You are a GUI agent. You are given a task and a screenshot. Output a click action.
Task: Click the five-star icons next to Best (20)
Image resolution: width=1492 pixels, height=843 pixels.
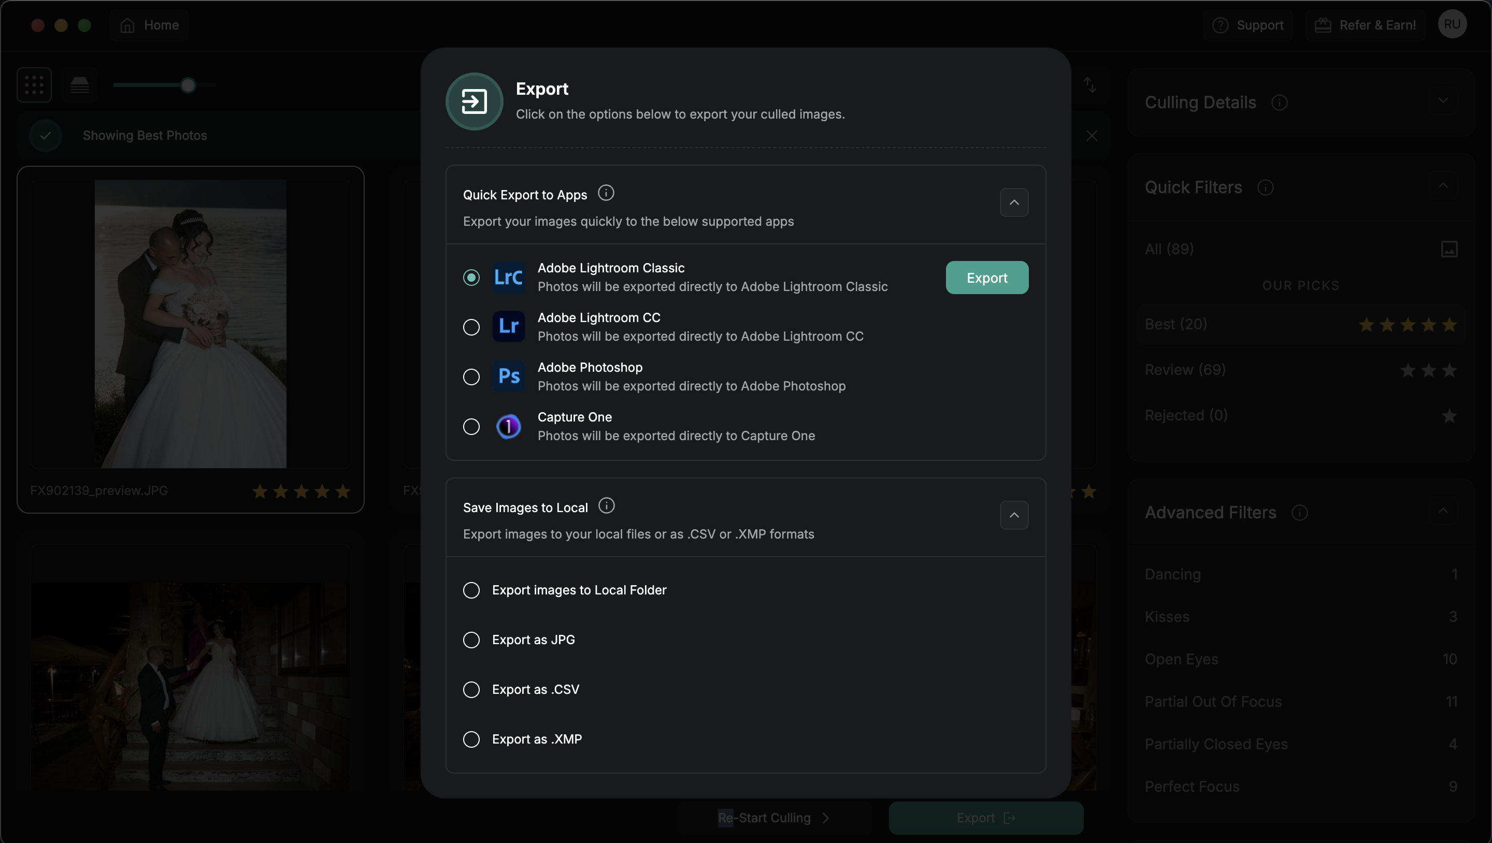(1408, 325)
